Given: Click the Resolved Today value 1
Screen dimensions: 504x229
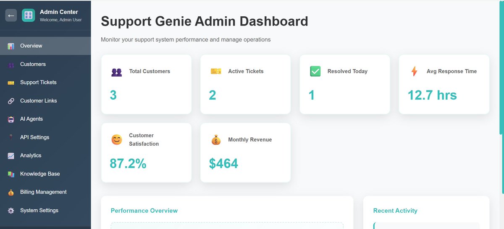Looking at the screenshot, I should point(312,95).
